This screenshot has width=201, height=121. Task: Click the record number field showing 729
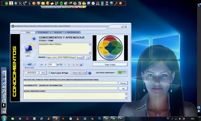click(52, 65)
